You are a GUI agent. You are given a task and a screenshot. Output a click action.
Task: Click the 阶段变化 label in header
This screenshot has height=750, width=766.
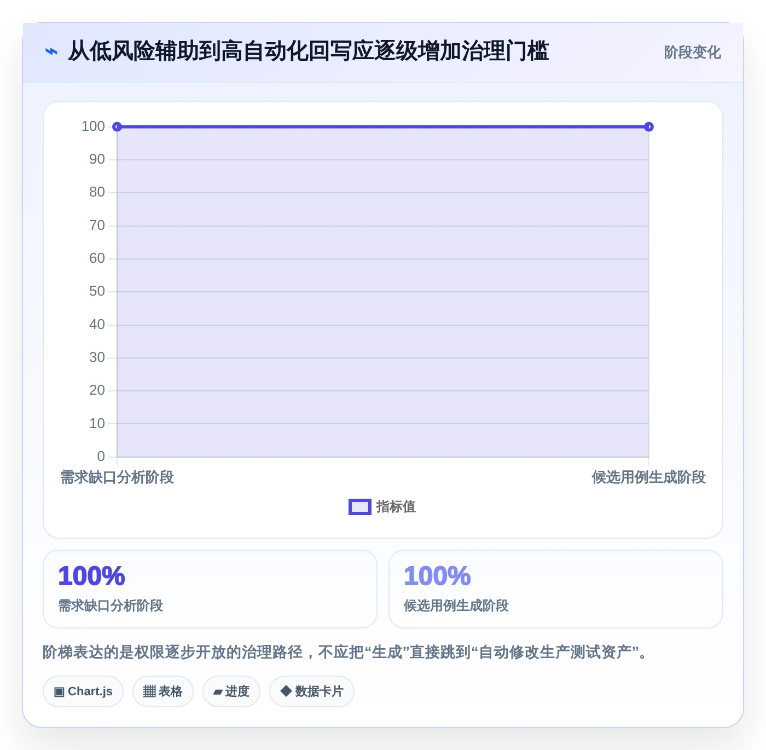point(692,53)
